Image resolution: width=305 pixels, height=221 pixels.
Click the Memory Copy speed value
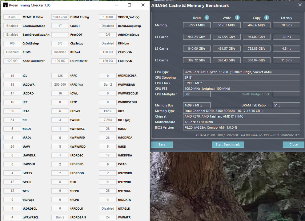point(256,25)
